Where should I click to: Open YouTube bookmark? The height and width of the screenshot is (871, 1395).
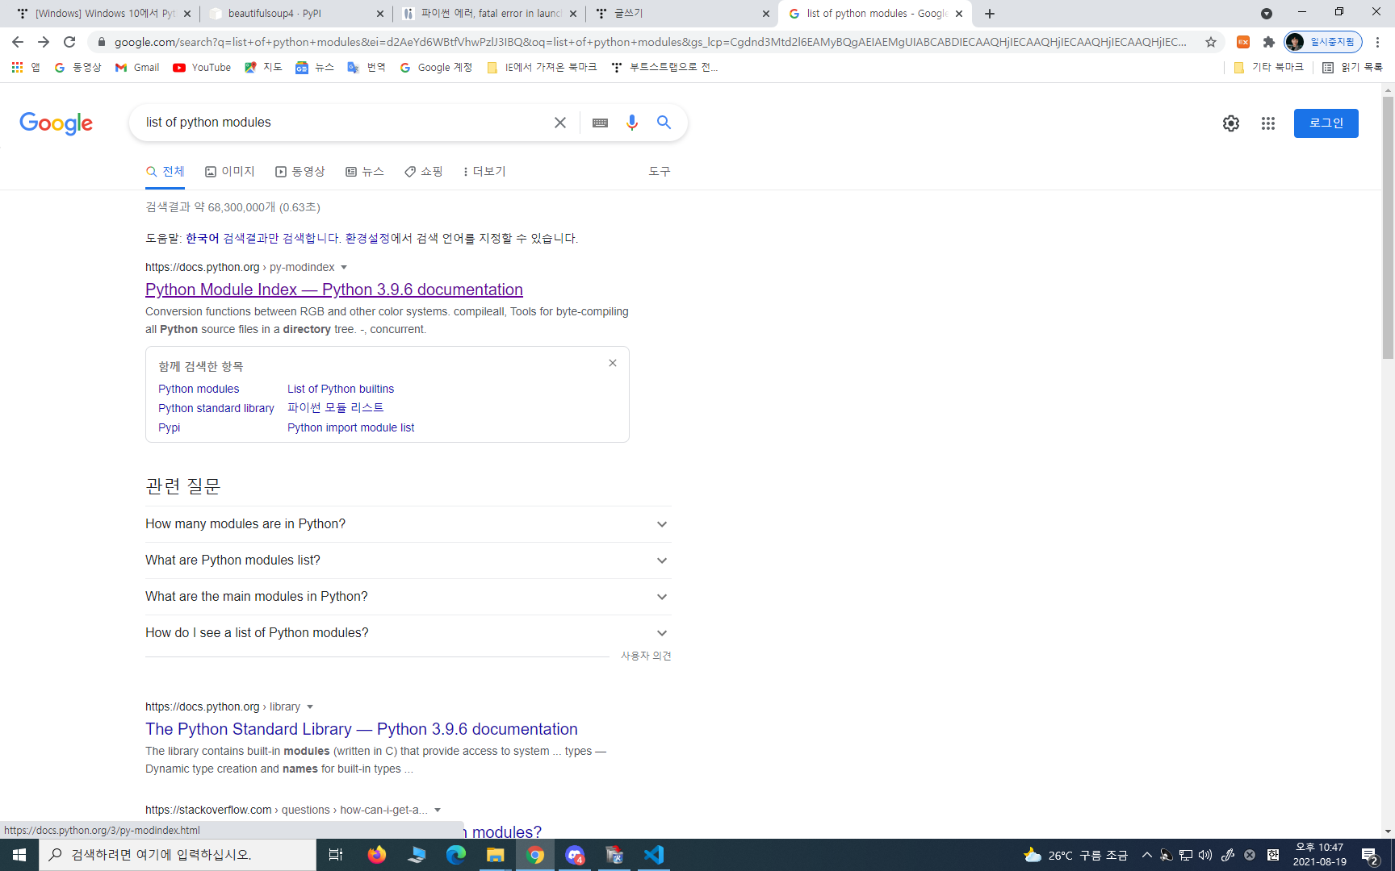click(202, 68)
